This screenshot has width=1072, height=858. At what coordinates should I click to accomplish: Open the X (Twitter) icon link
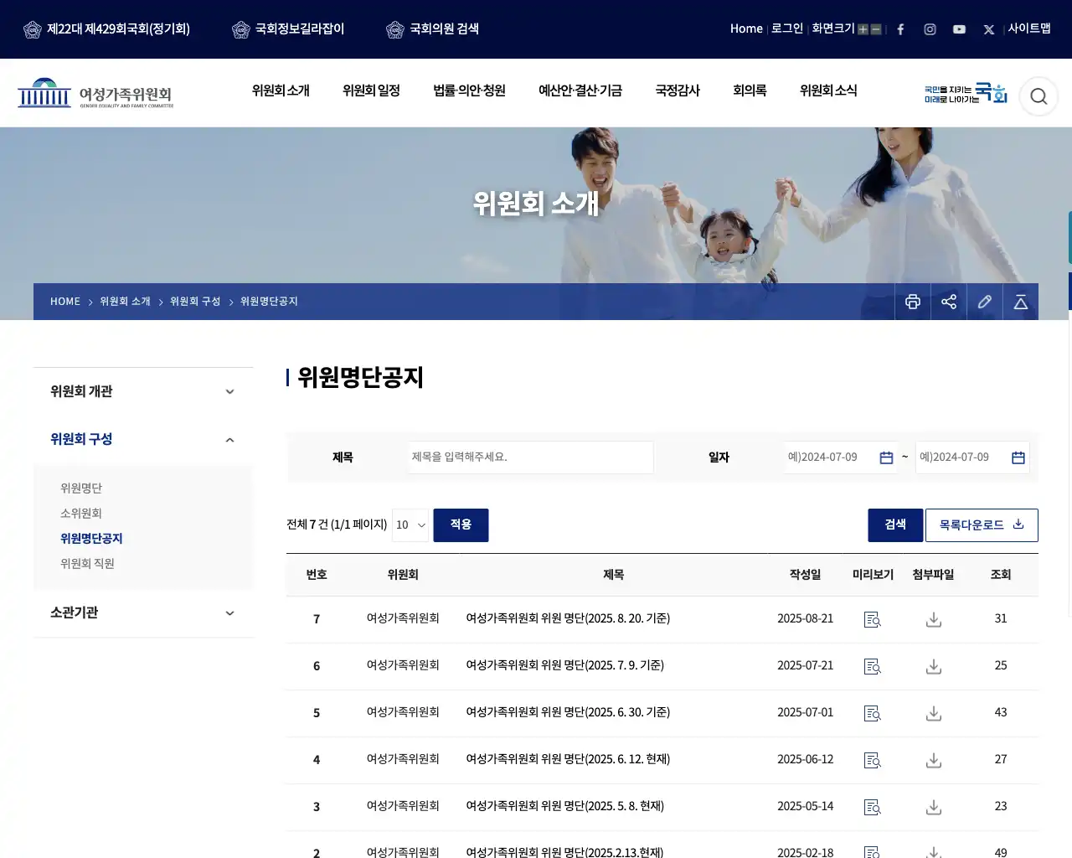pyautogui.click(x=989, y=29)
